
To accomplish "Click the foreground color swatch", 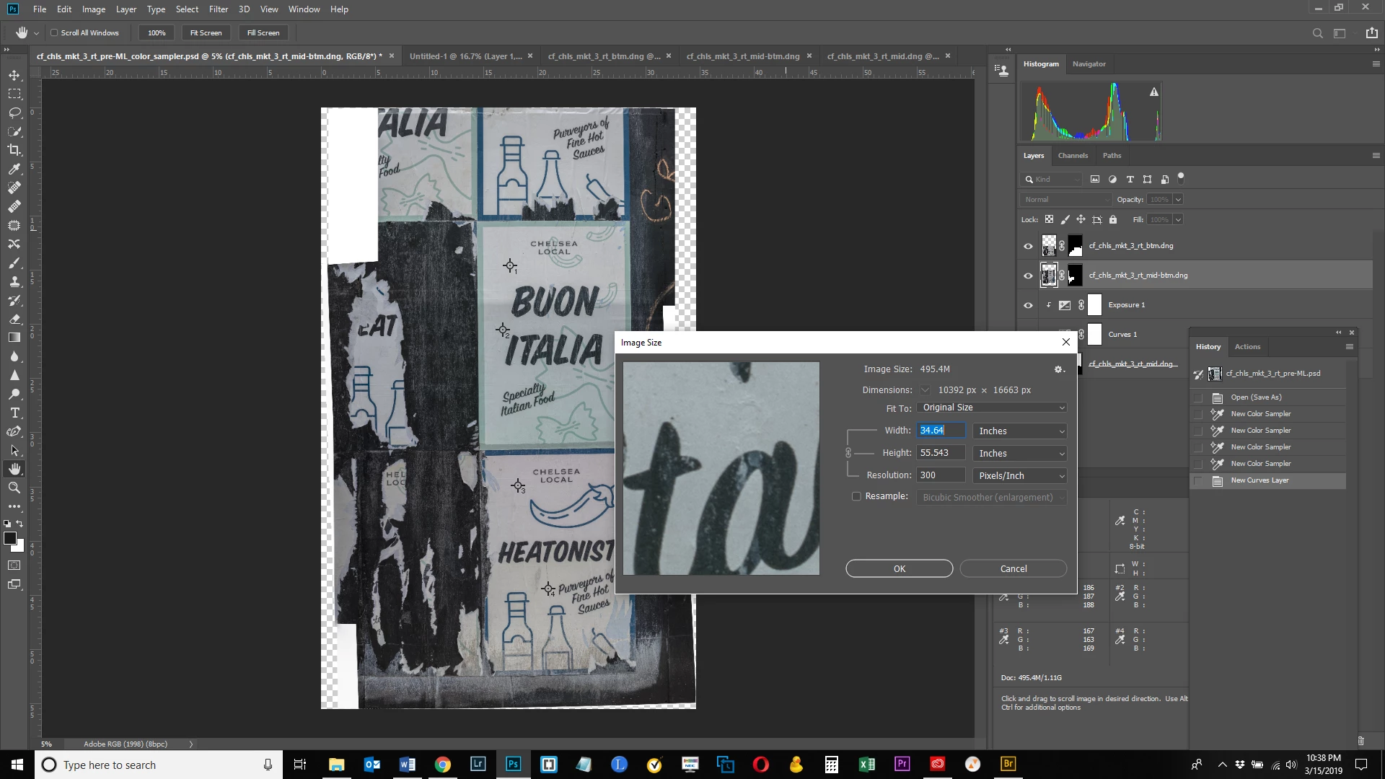I will pyautogui.click(x=9, y=538).
